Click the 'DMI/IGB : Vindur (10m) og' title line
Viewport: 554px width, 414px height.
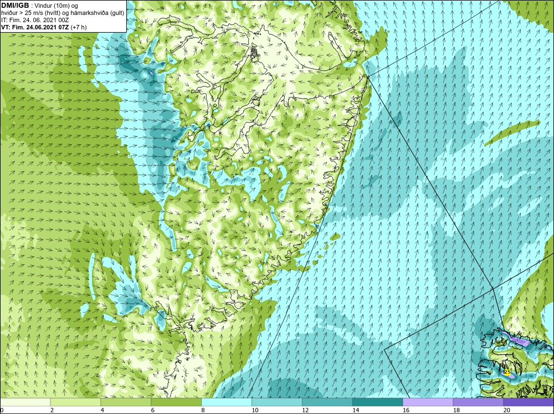click(40, 6)
